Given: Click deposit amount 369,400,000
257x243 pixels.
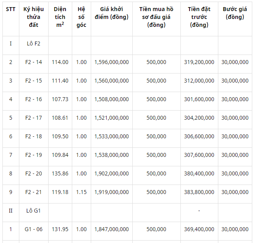Looking at the screenshot, I should (x=199, y=229).
